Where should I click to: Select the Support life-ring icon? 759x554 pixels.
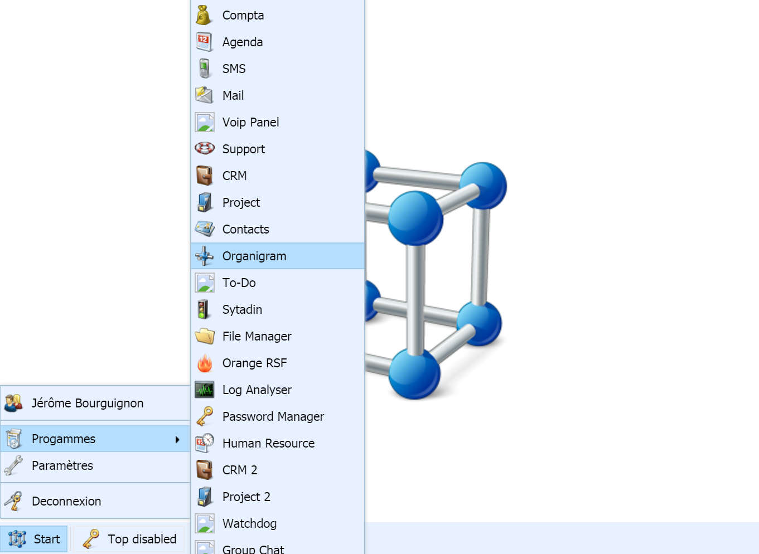(204, 149)
